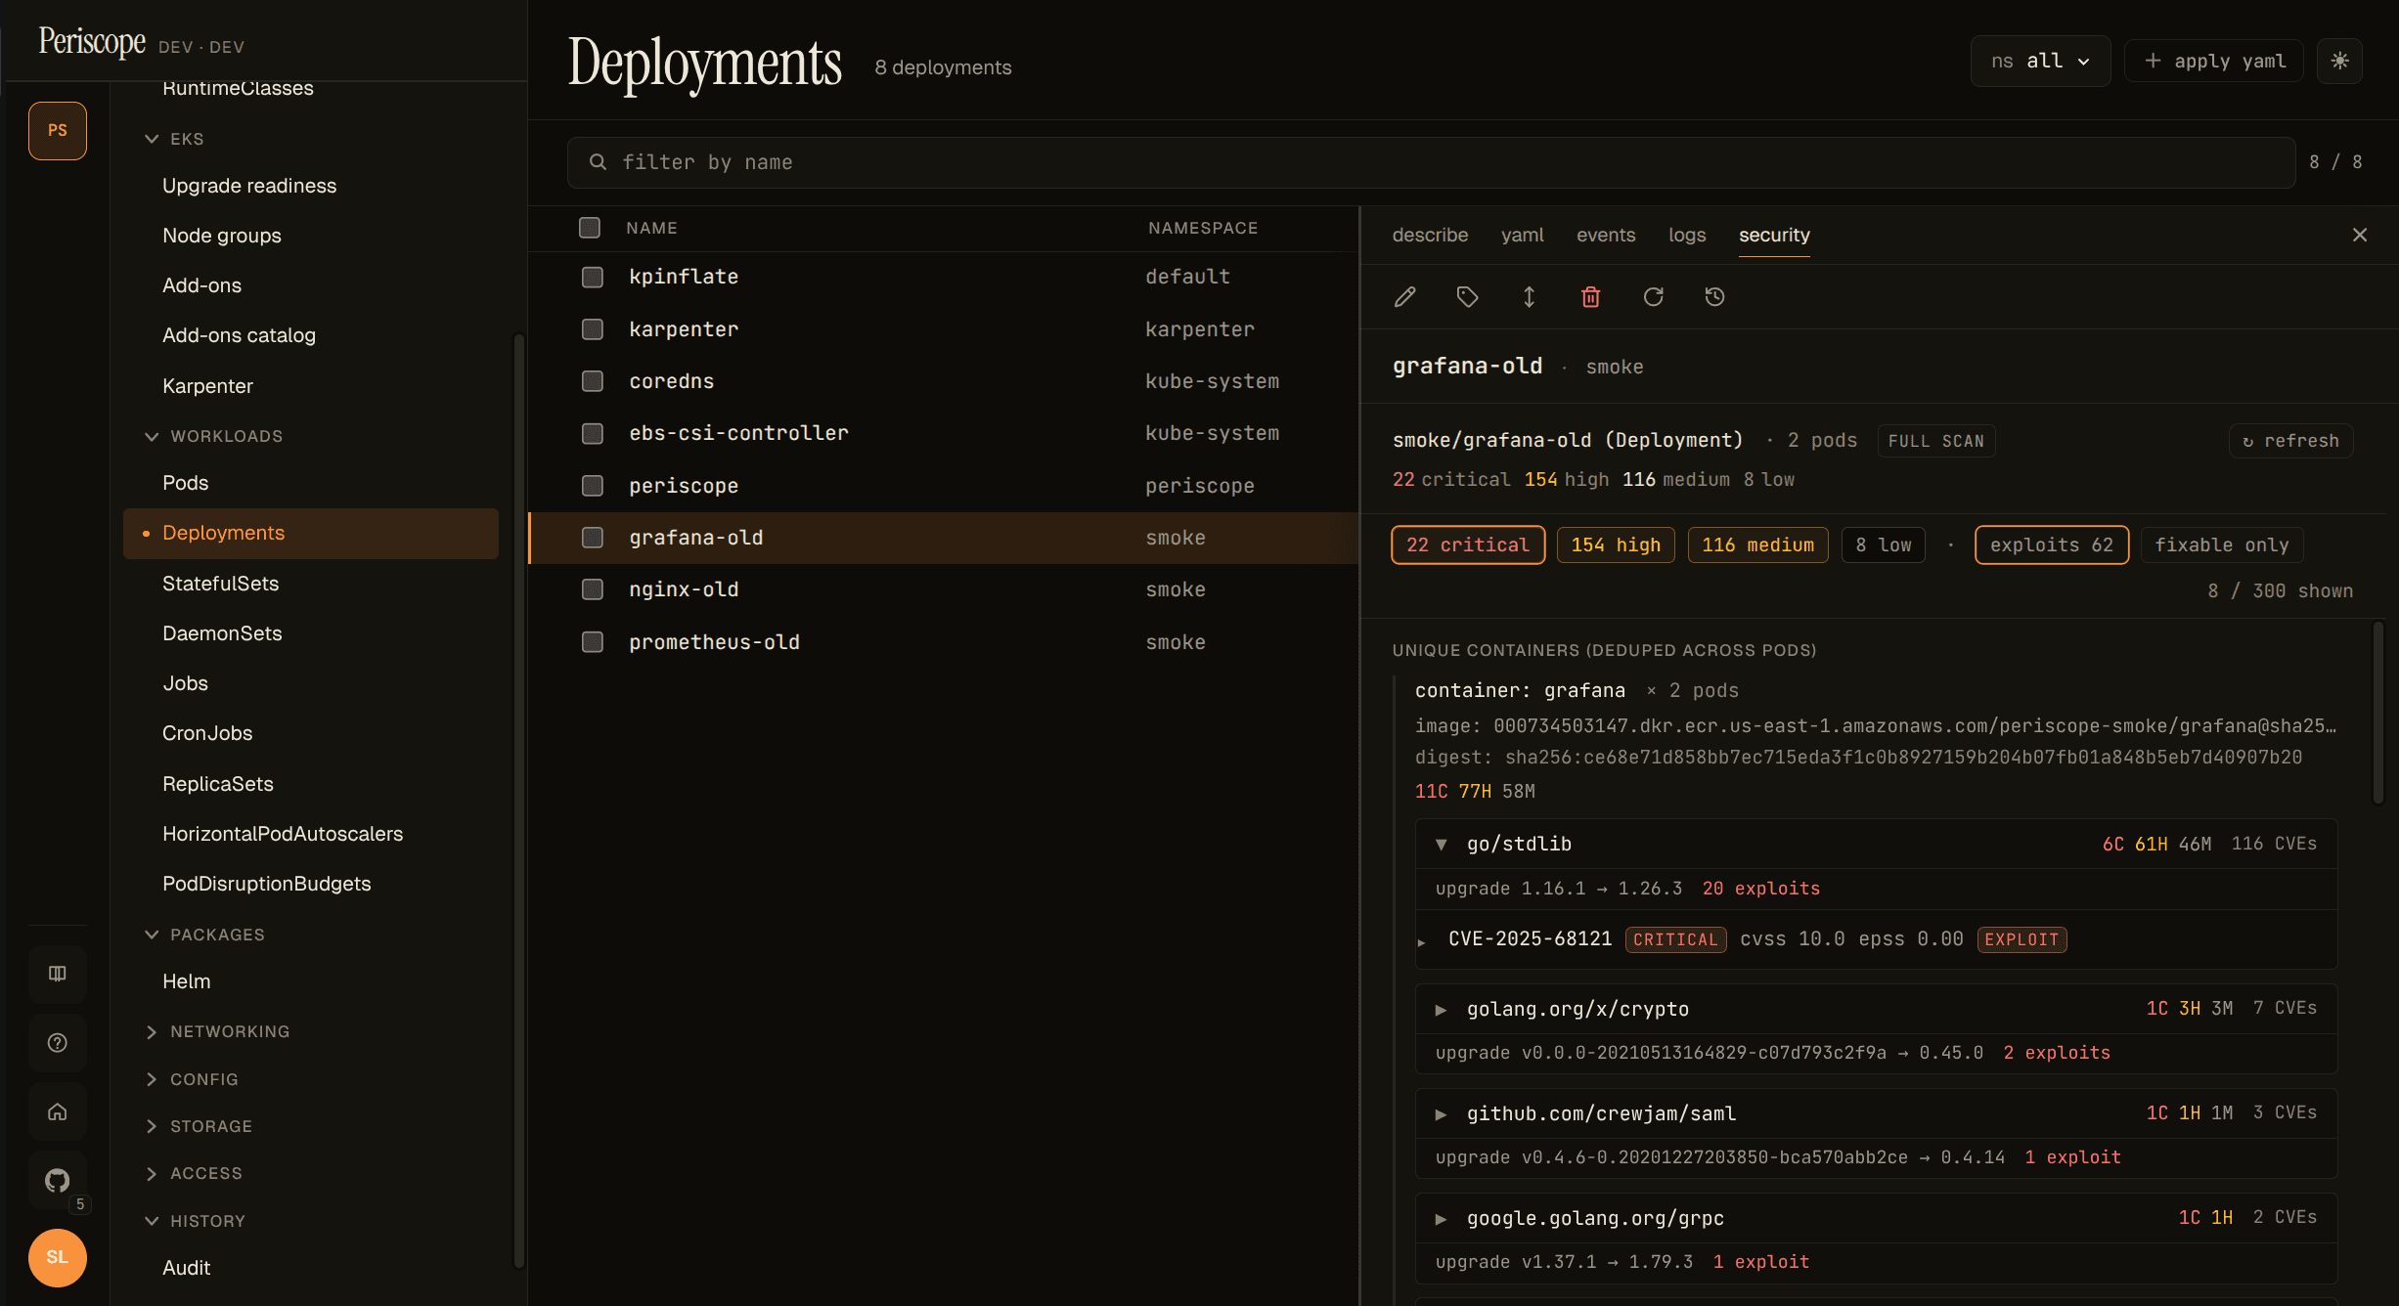Viewport: 2399px width, 1306px height.
Task: Collapse the HISTORY sidebar section
Action: pyautogui.click(x=196, y=1221)
